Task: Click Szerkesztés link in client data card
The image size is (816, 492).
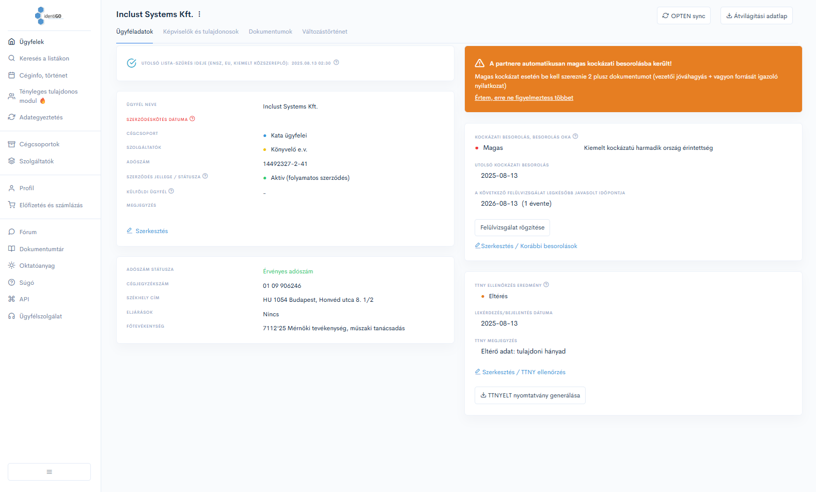Action: tap(151, 231)
